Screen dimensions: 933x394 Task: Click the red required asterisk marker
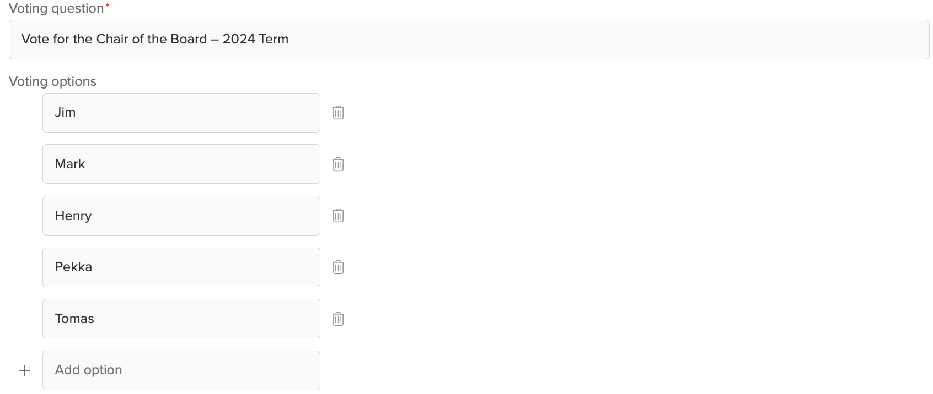[108, 6]
